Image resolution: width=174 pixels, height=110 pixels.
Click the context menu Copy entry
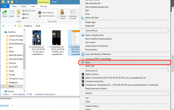88,101
